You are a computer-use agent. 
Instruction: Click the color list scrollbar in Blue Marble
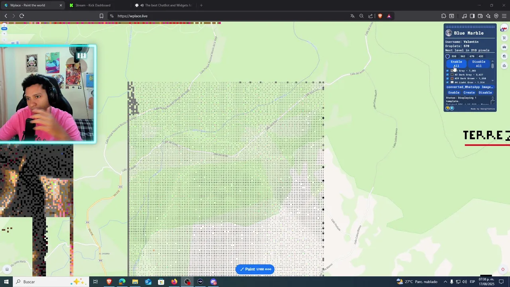[x=492, y=66]
